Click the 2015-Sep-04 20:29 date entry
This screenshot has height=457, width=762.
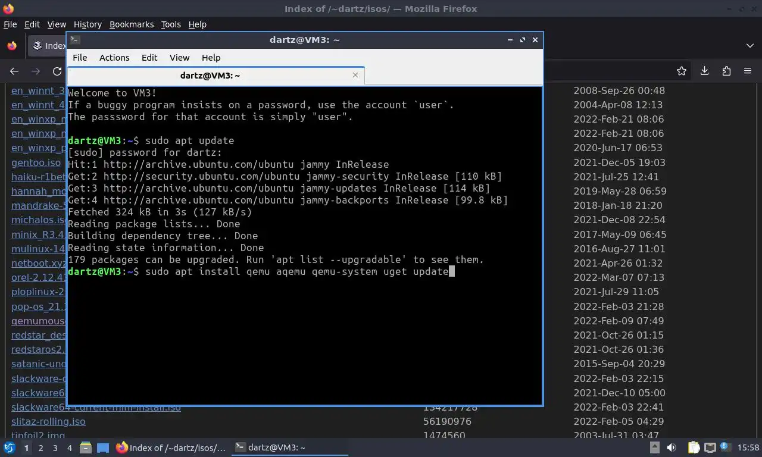pos(619,364)
